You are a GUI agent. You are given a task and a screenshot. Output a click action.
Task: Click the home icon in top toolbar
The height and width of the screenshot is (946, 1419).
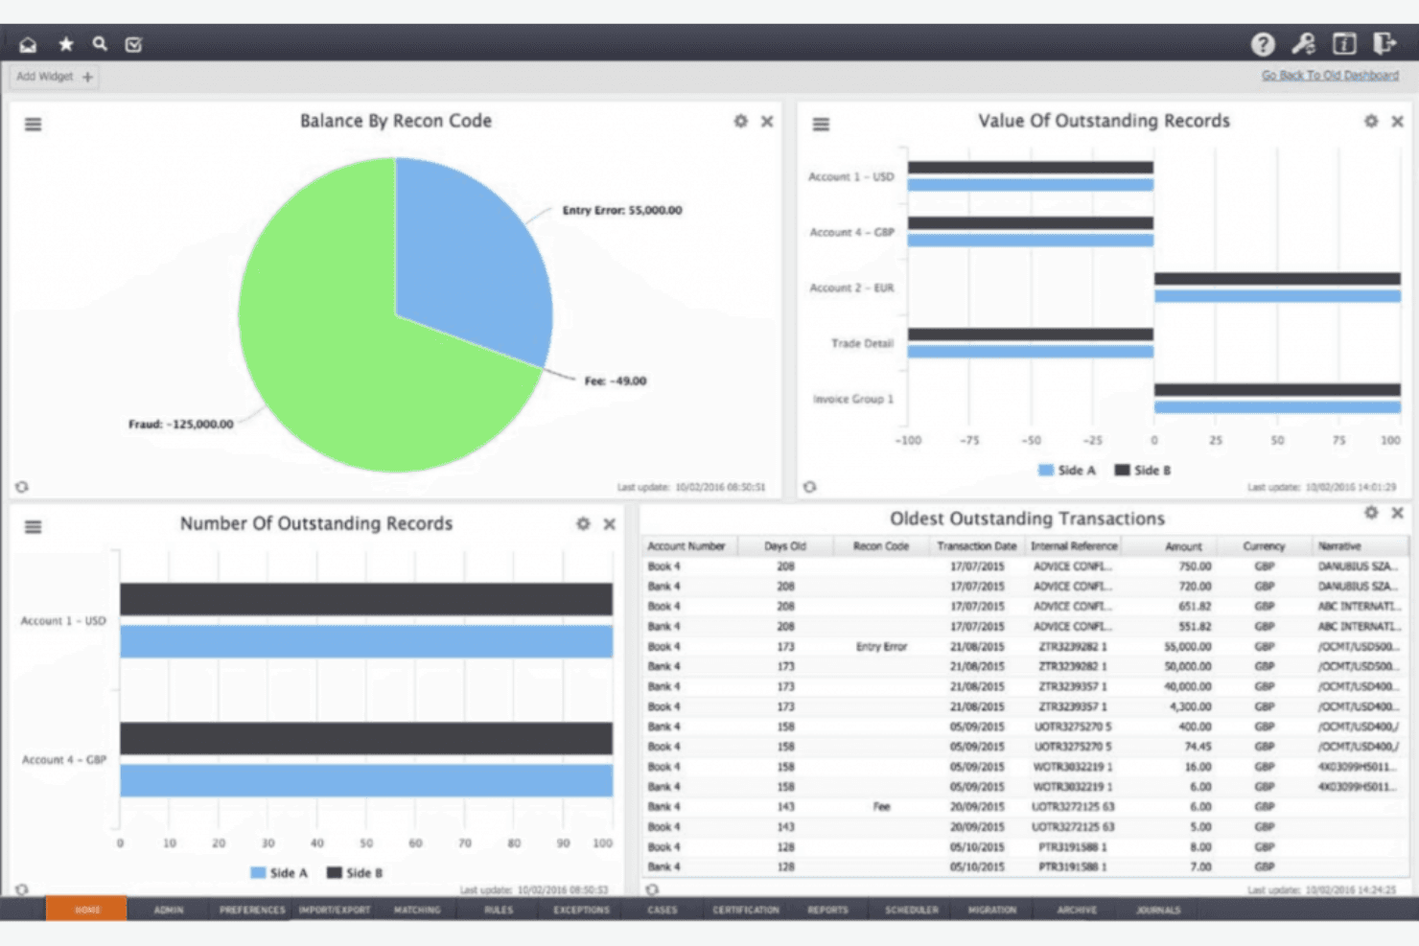tap(28, 44)
